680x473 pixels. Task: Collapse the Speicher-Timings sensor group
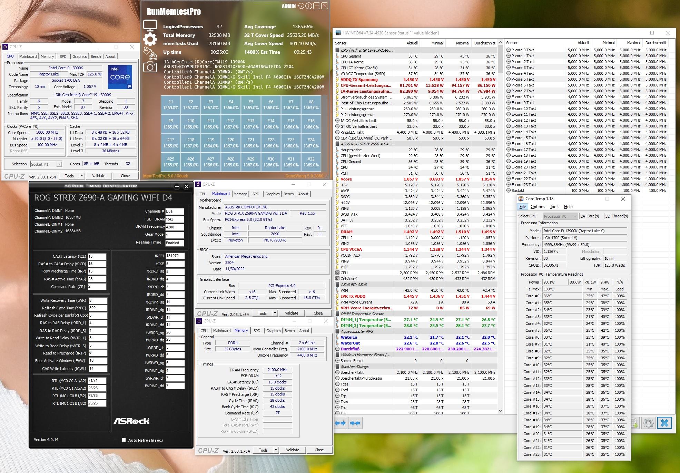[x=337, y=367]
